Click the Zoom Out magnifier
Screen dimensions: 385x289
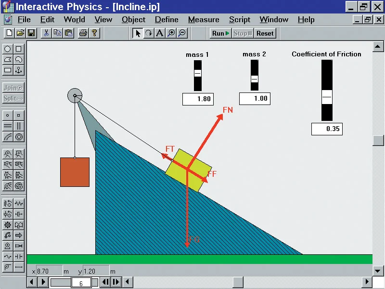[x=182, y=33]
